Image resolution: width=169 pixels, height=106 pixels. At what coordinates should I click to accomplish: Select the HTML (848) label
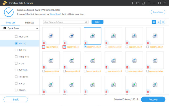click(x=24, y=57)
